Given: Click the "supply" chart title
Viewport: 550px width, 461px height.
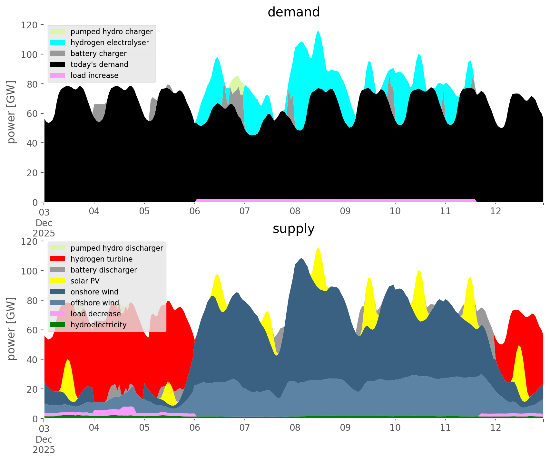Looking at the screenshot, I should point(293,229).
